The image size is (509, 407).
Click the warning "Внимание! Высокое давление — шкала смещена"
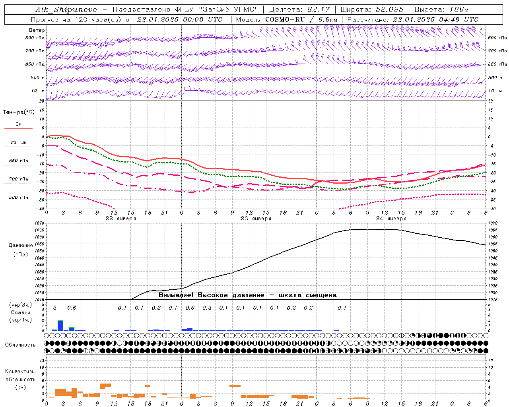point(248,295)
